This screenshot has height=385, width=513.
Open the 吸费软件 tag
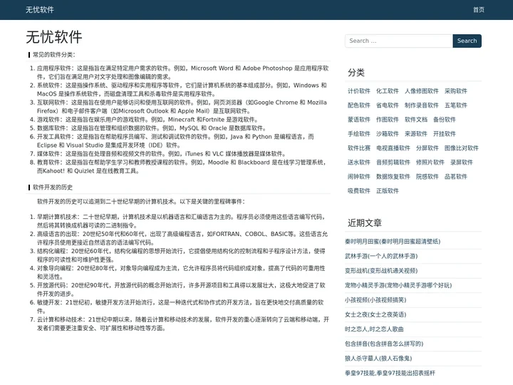pos(359,191)
